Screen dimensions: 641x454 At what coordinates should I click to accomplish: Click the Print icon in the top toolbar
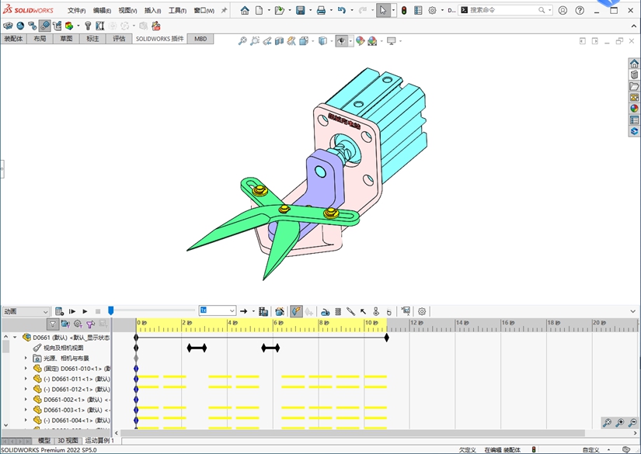tap(321, 11)
